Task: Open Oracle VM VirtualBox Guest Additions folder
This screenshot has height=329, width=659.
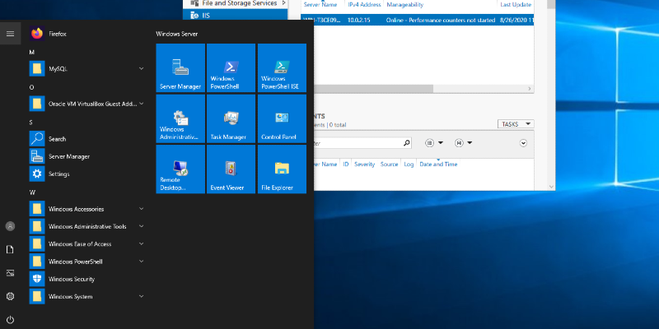Action: (87, 104)
